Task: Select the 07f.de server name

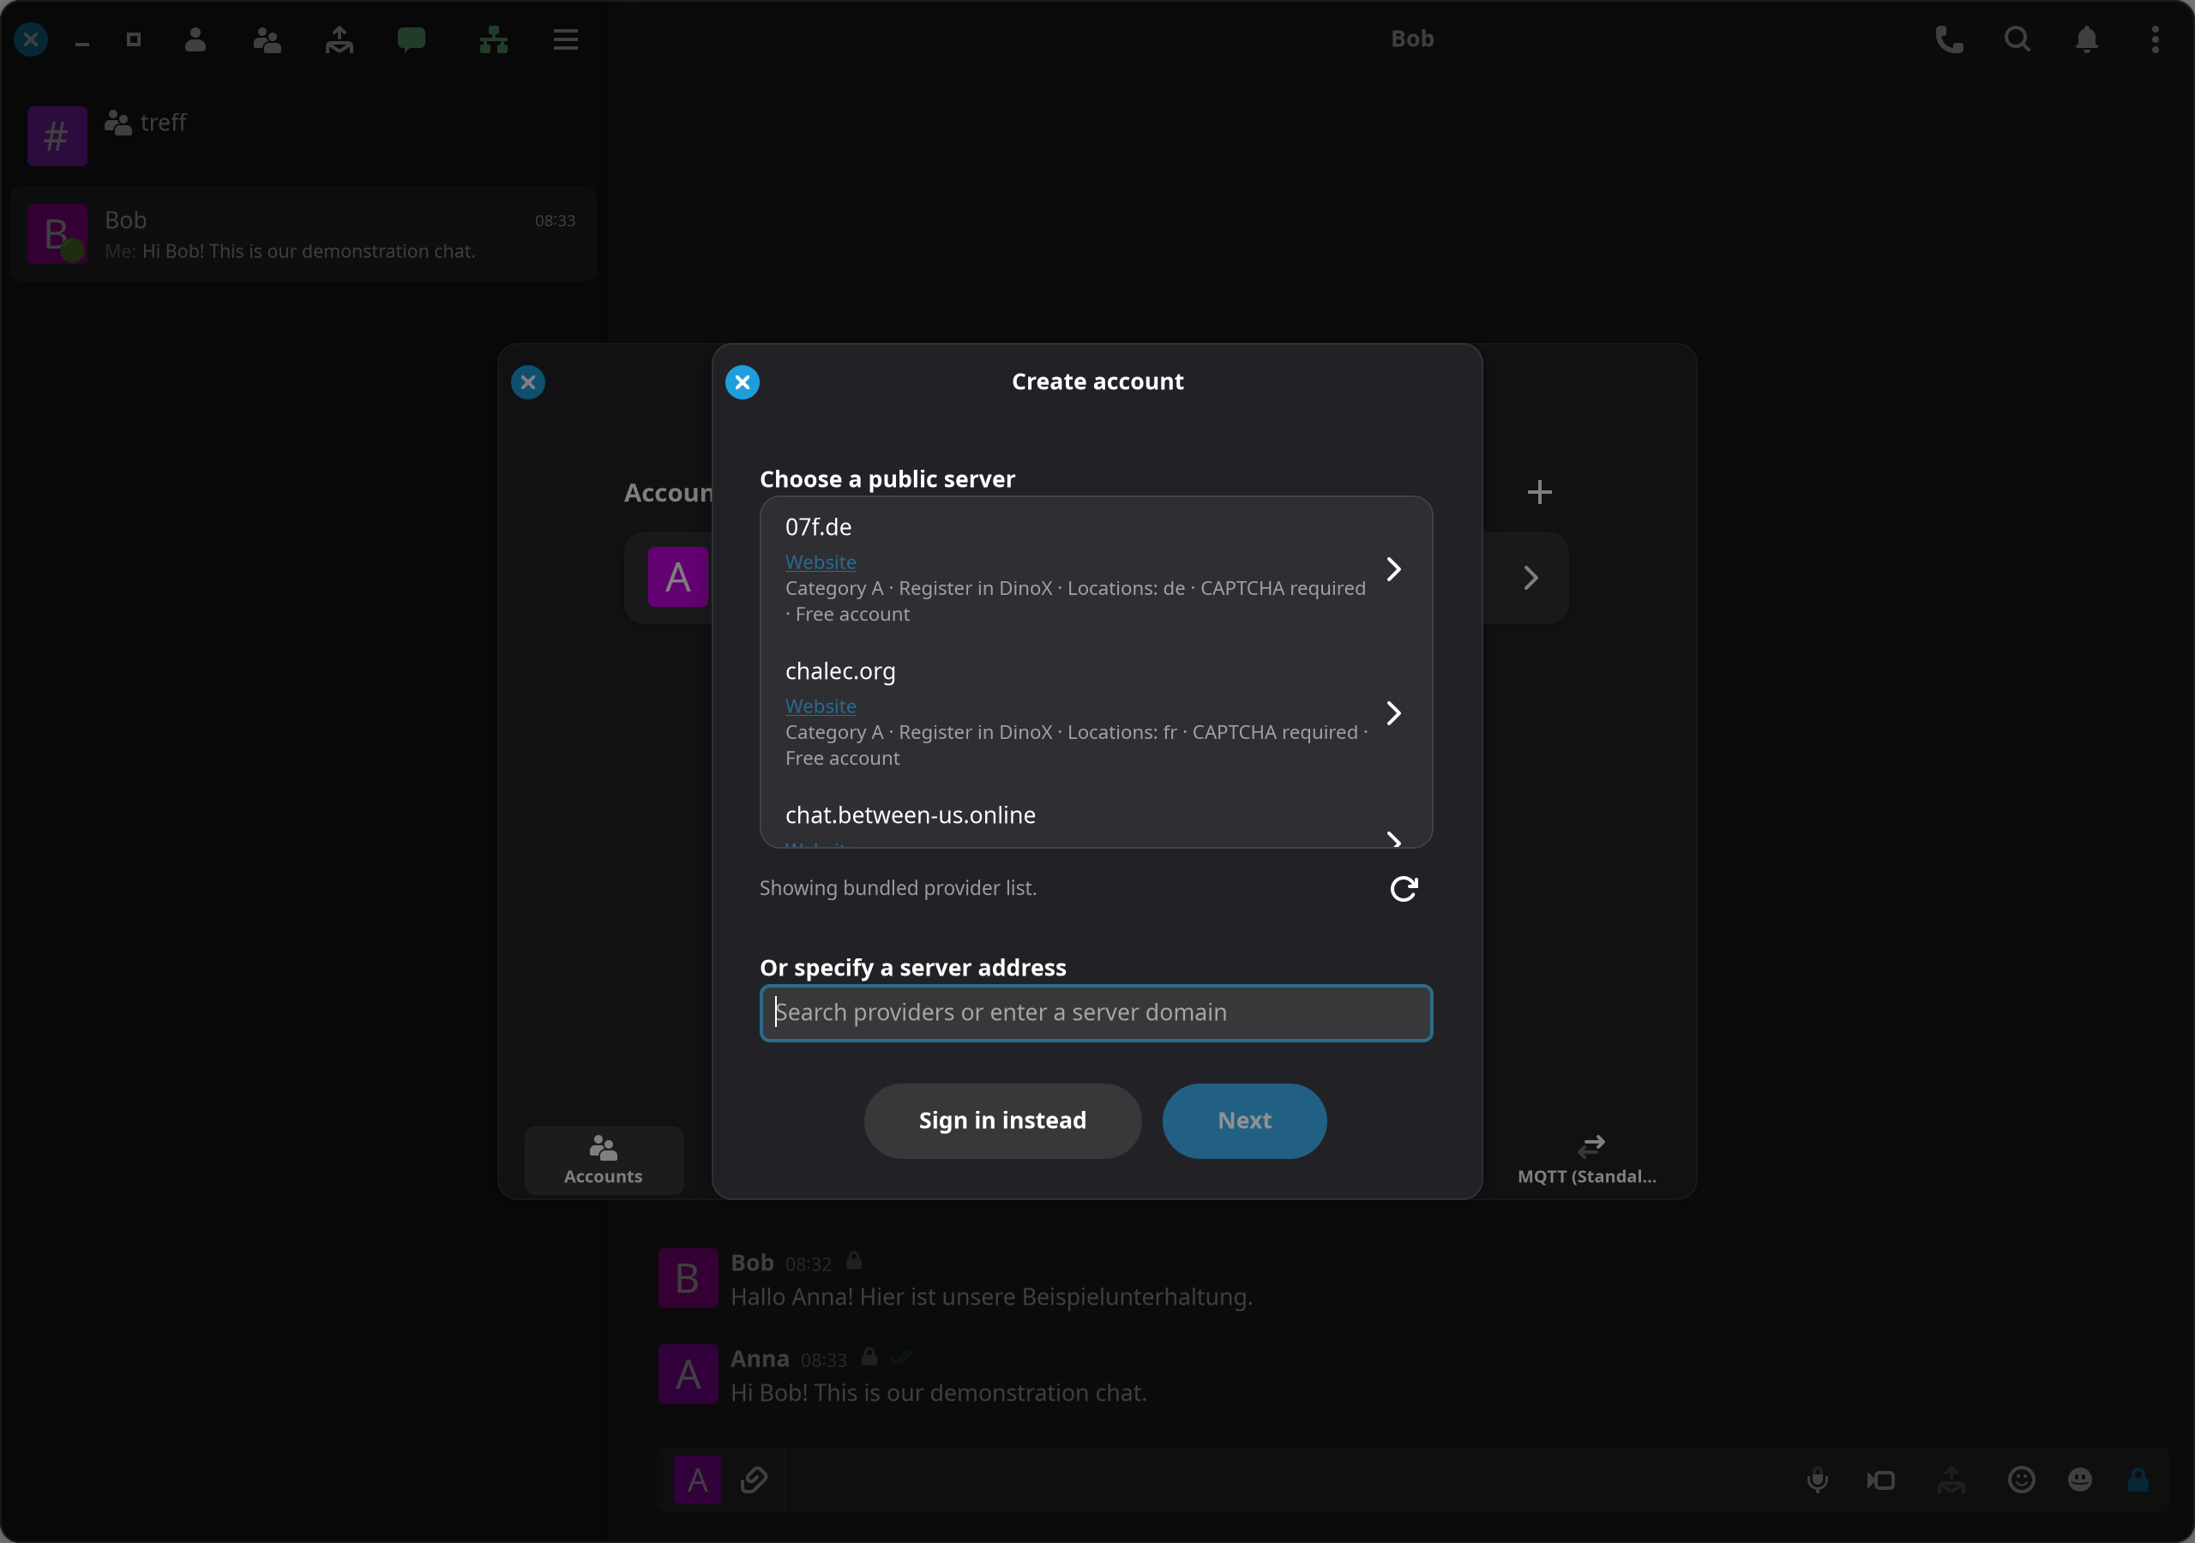Action: [x=818, y=528]
